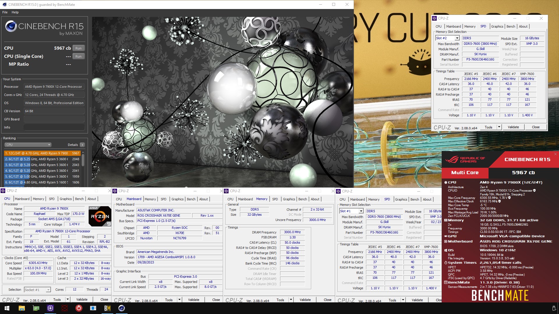Click the OS Windows icon in BenchMate panel
The image size is (559, 314).
[x=445, y=250]
